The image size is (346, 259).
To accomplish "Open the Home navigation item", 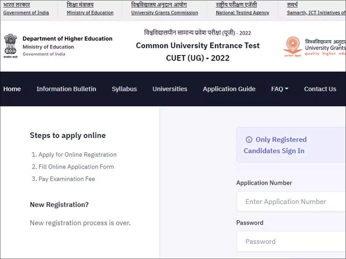I will click(12, 89).
